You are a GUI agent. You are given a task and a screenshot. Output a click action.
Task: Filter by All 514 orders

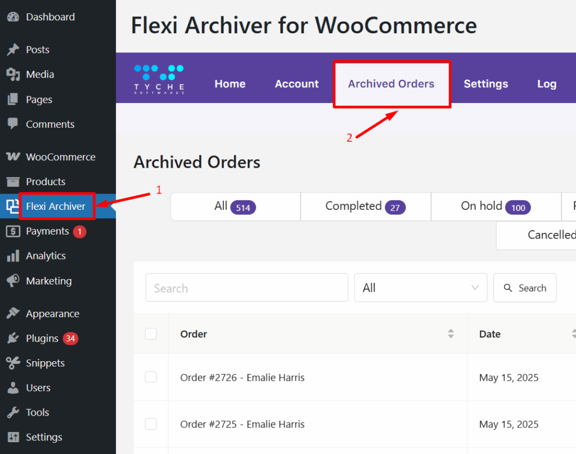click(236, 206)
